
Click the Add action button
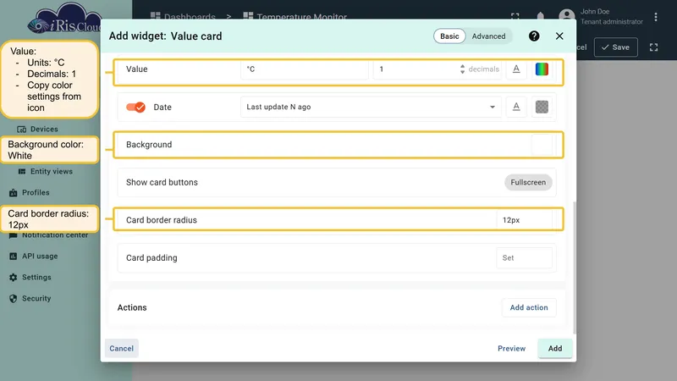[x=529, y=307]
